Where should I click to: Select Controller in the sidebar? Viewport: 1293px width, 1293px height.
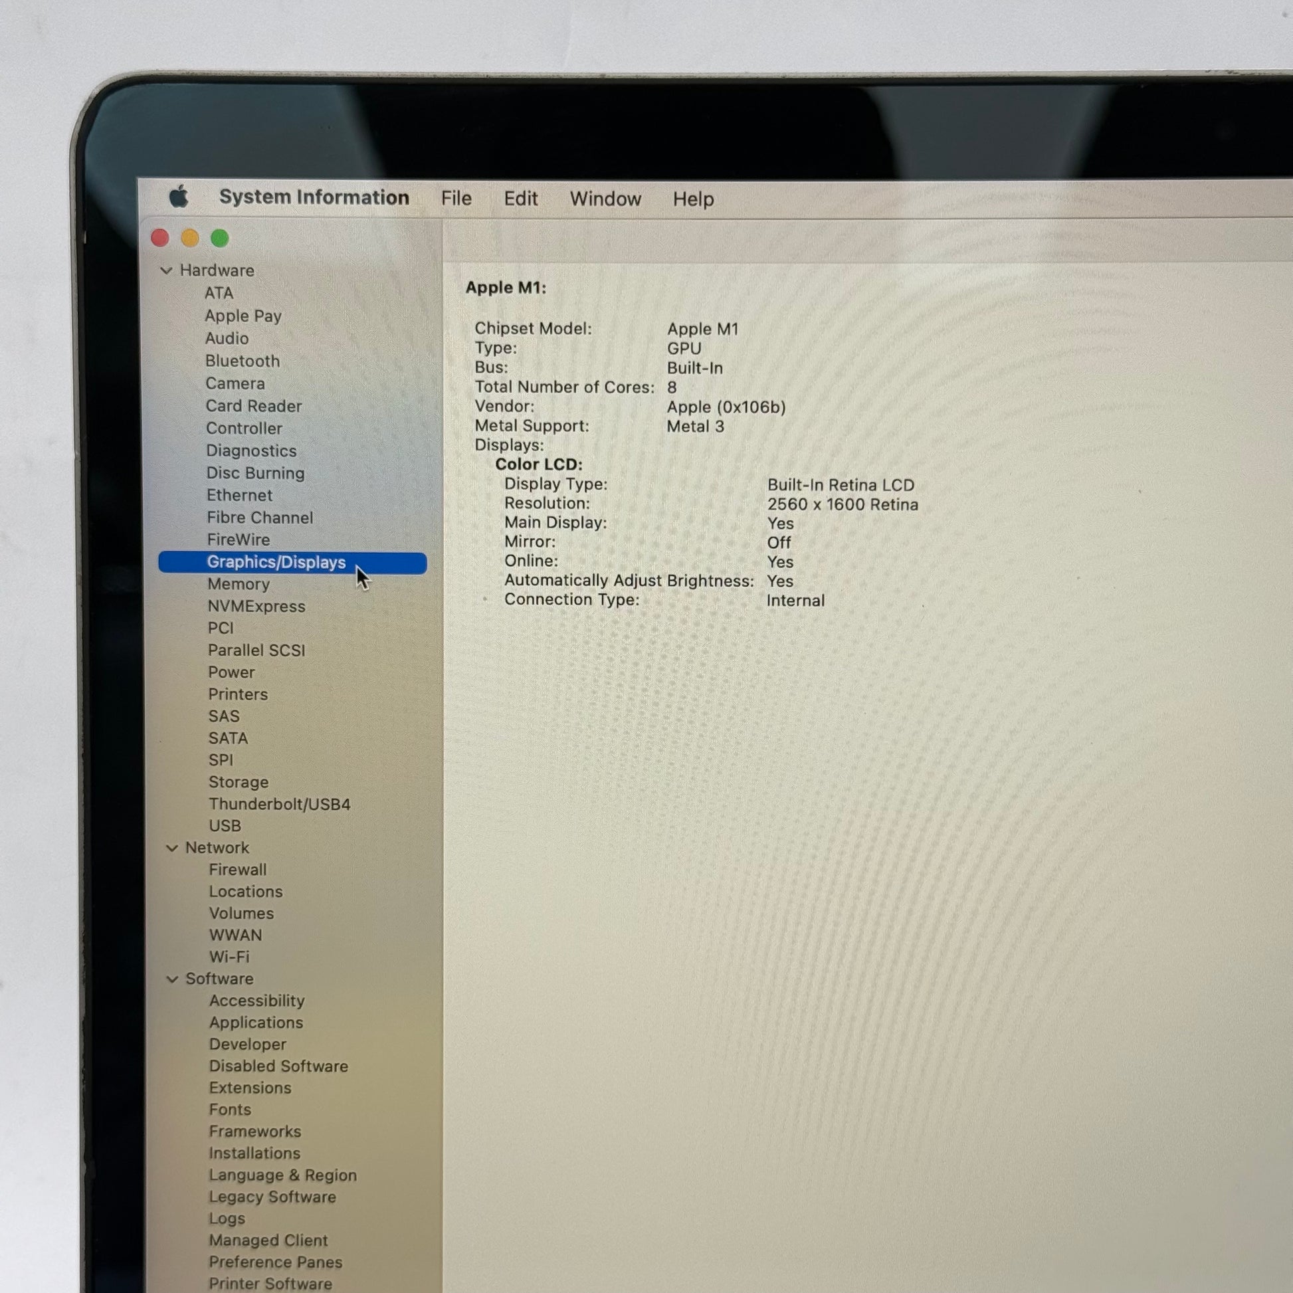tap(244, 429)
